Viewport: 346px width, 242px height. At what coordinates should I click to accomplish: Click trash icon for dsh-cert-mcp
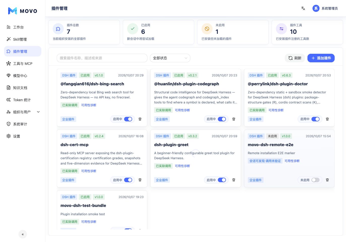(140, 180)
